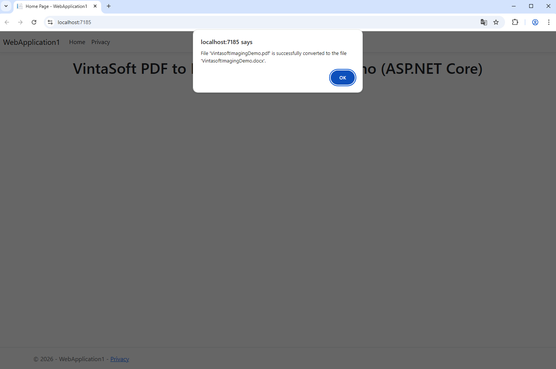The image size is (556, 369).
Task: Go back to the previous page
Action: tap(7, 22)
